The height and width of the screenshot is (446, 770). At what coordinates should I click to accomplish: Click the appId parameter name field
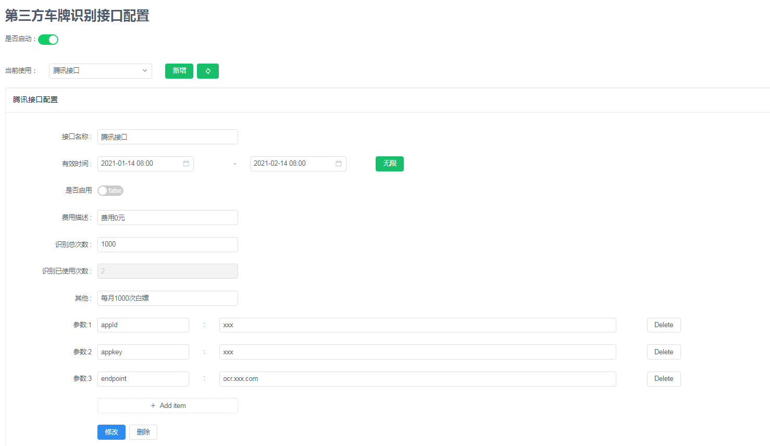point(143,325)
